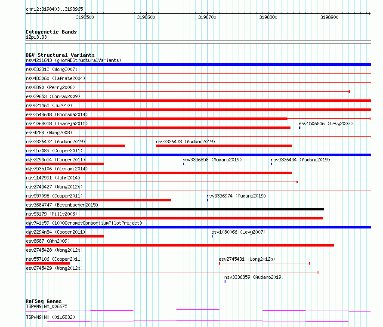
Task: Click the blue marker under nsv3336974
Action: tap(207, 200)
